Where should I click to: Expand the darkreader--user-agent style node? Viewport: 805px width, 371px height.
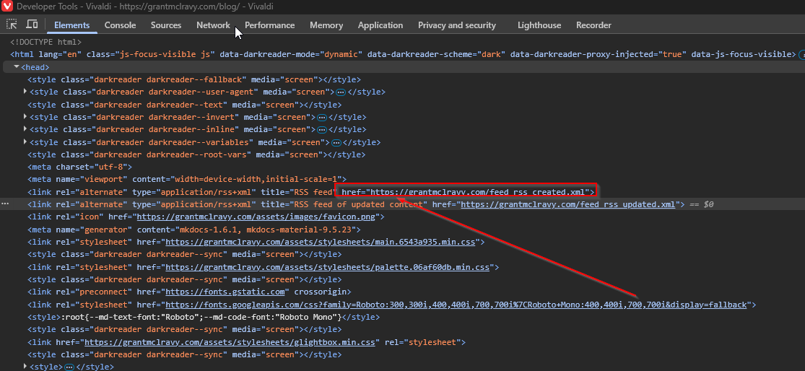click(x=26, y=92)
